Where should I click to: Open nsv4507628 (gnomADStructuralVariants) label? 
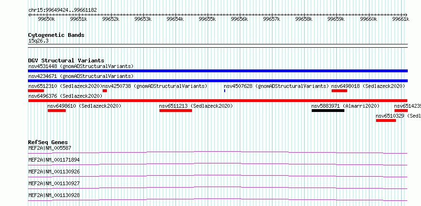point(277,86)
